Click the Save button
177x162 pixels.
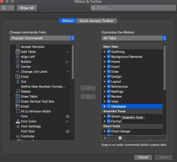coord(163,157)
